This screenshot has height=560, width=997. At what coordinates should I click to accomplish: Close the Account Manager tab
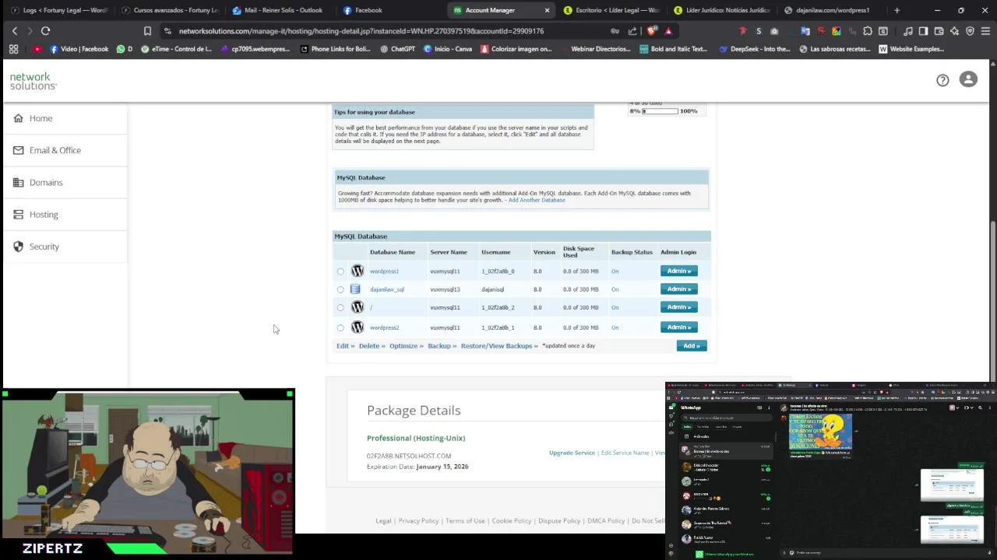(547, 10)
